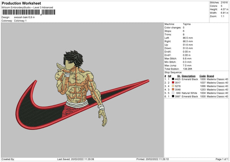
Task: Click the Wilcom EmbroideryStudio Level 3 Advanced line
Action: click(27, 8)
